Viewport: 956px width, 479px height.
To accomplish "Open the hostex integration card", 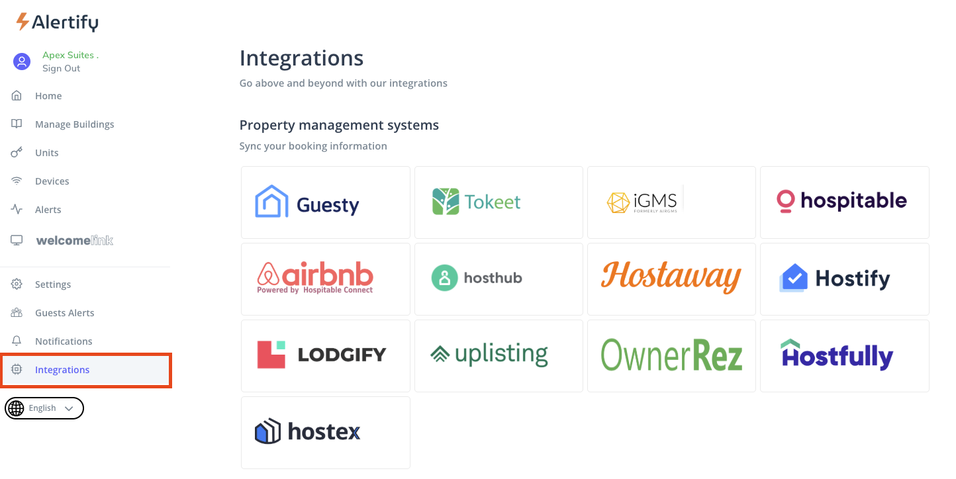I will tap(325, 433).
